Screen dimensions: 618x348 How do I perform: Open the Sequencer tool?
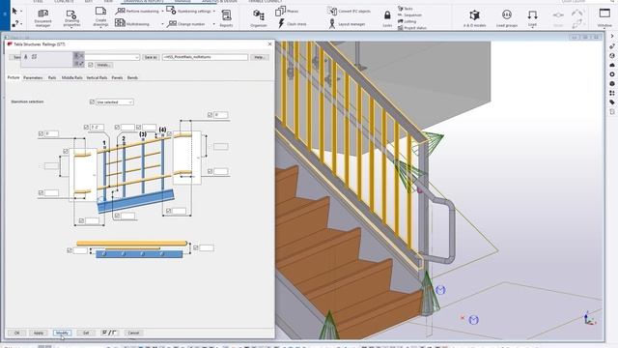tap(409, 15)
